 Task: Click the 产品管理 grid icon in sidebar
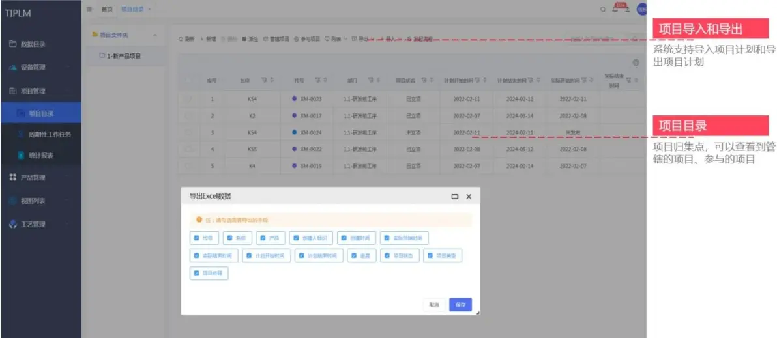tap(13, 177)
